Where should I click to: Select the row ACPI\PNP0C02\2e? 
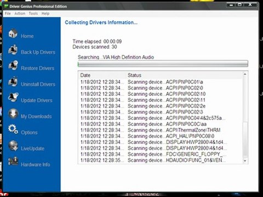(x=161, y=106)
